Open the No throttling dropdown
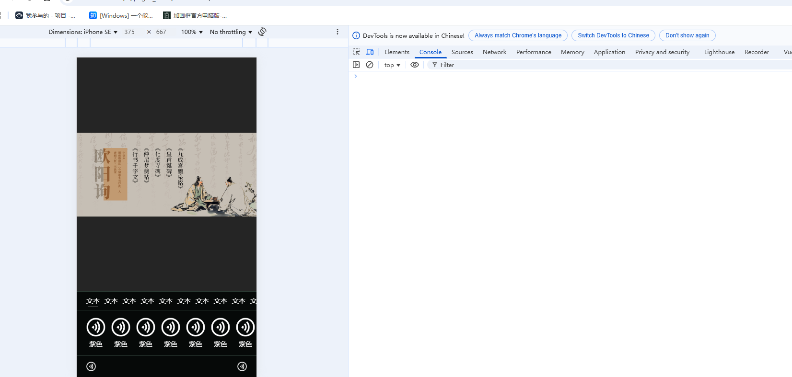 [231, 32]
